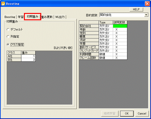Open the WL出力 tab
This screenshot has height=119, width=151.
click(60, 17)
